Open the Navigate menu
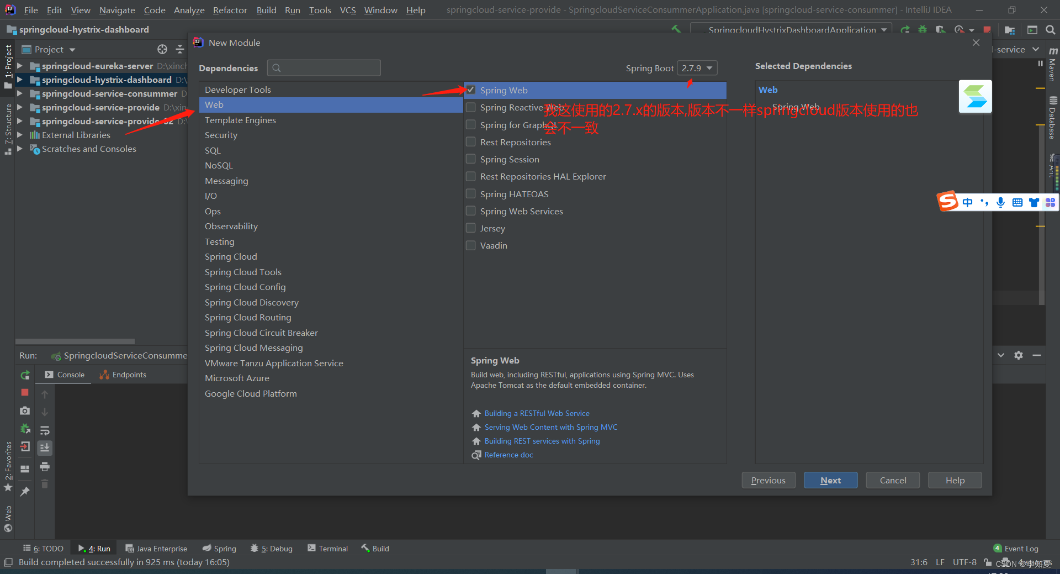Screen dimensions: 1060x574 point(117,10)
